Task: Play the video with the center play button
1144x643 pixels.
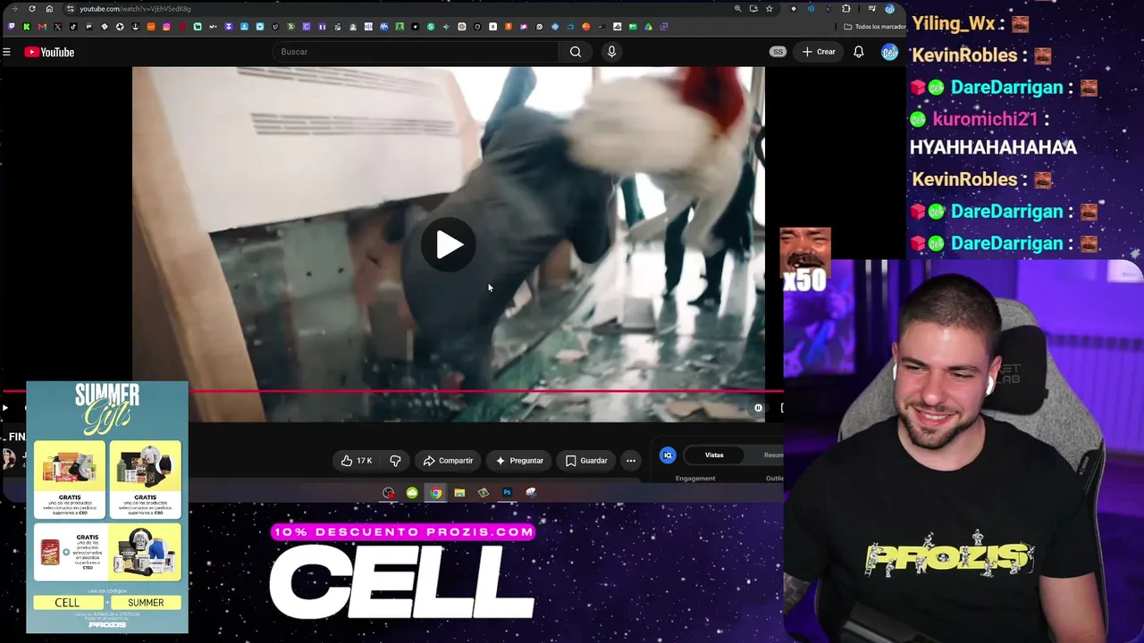Action: 449,245
